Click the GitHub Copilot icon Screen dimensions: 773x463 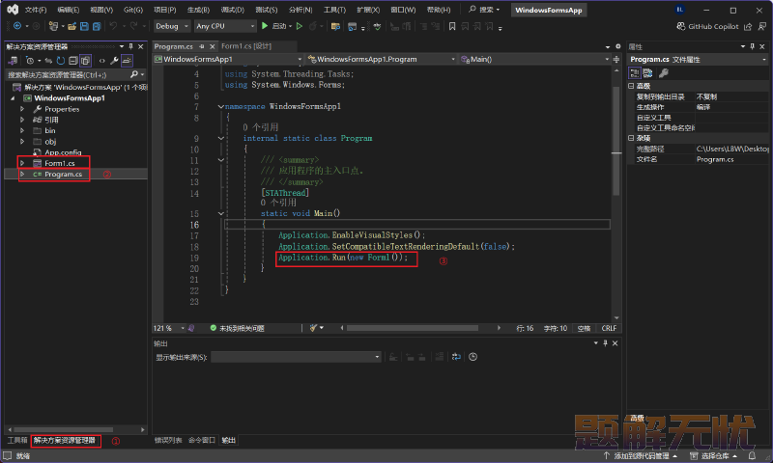click(x=681, y=26)
